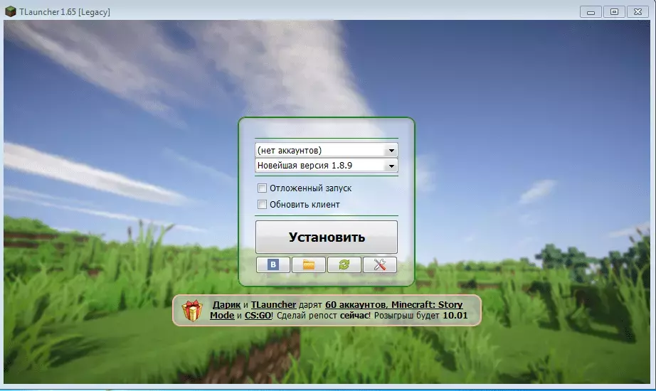Click the TLauncher grass block title icon
This screenshot has height=391, width=656.
pos(11,11)
